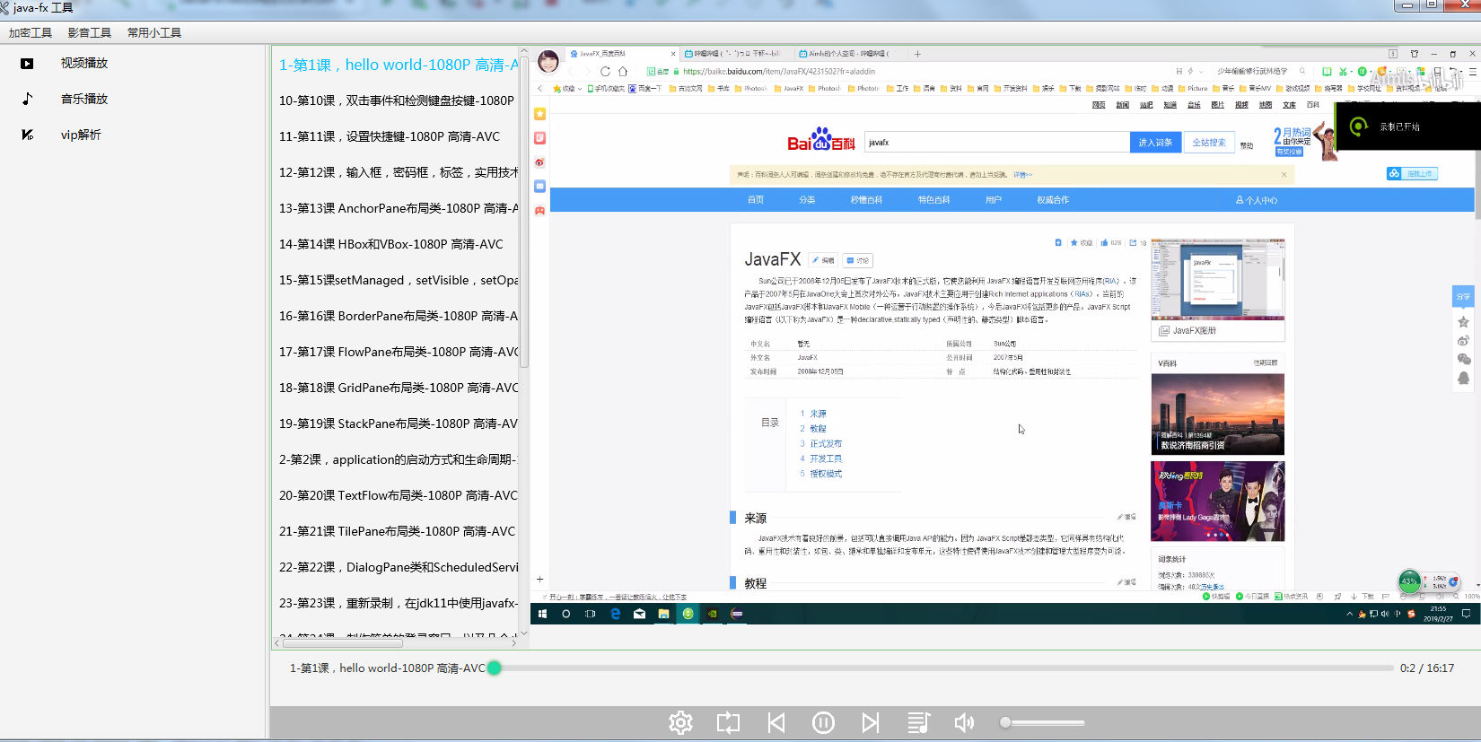Open the 加密工具 menu
The width and height of the screenshot is (1481, 742).
tap(31, 33)
